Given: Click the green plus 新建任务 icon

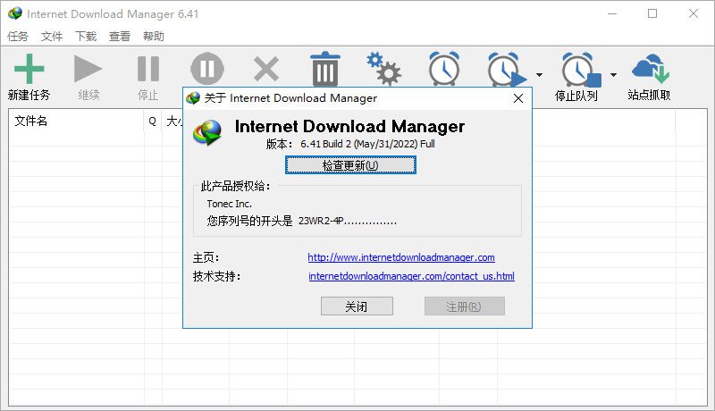Looking at the screenshot, I should 29,71.
